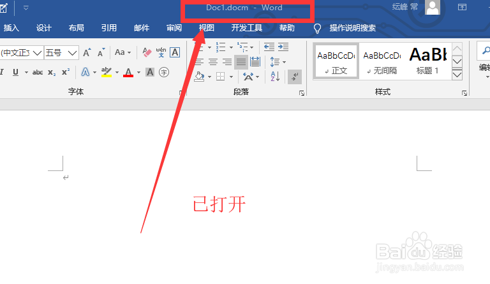Open Enclose Characters circled character tool
The width and height of the screenshot is (490, 284).
[164, 72]
